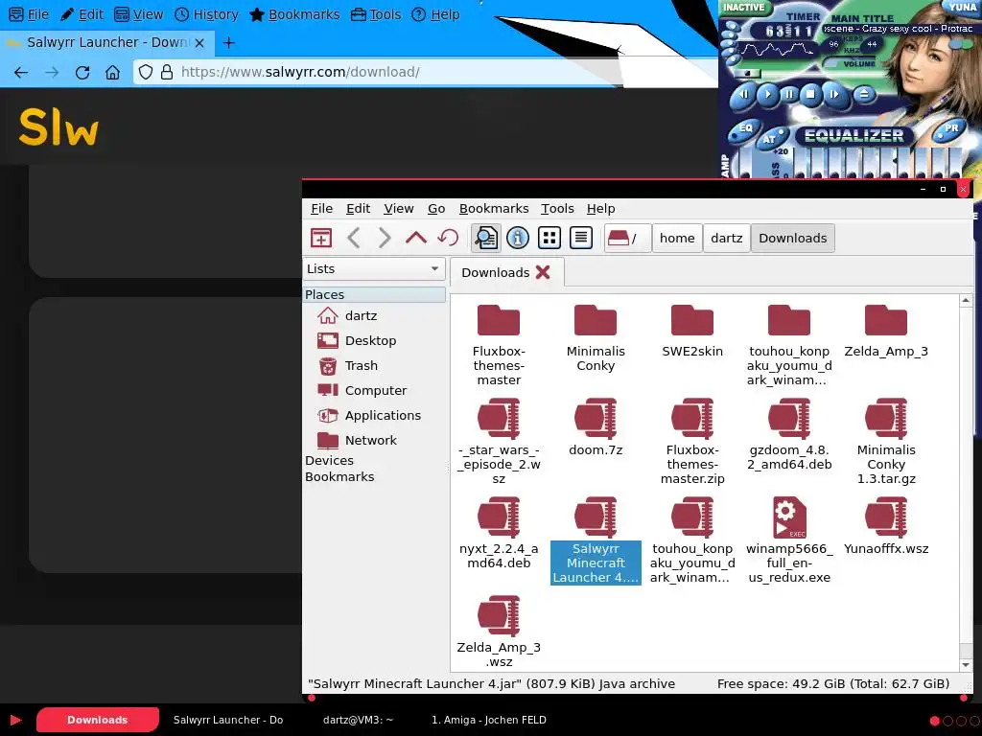
Task: Click the Places section header
Action: tap(374, 294)
